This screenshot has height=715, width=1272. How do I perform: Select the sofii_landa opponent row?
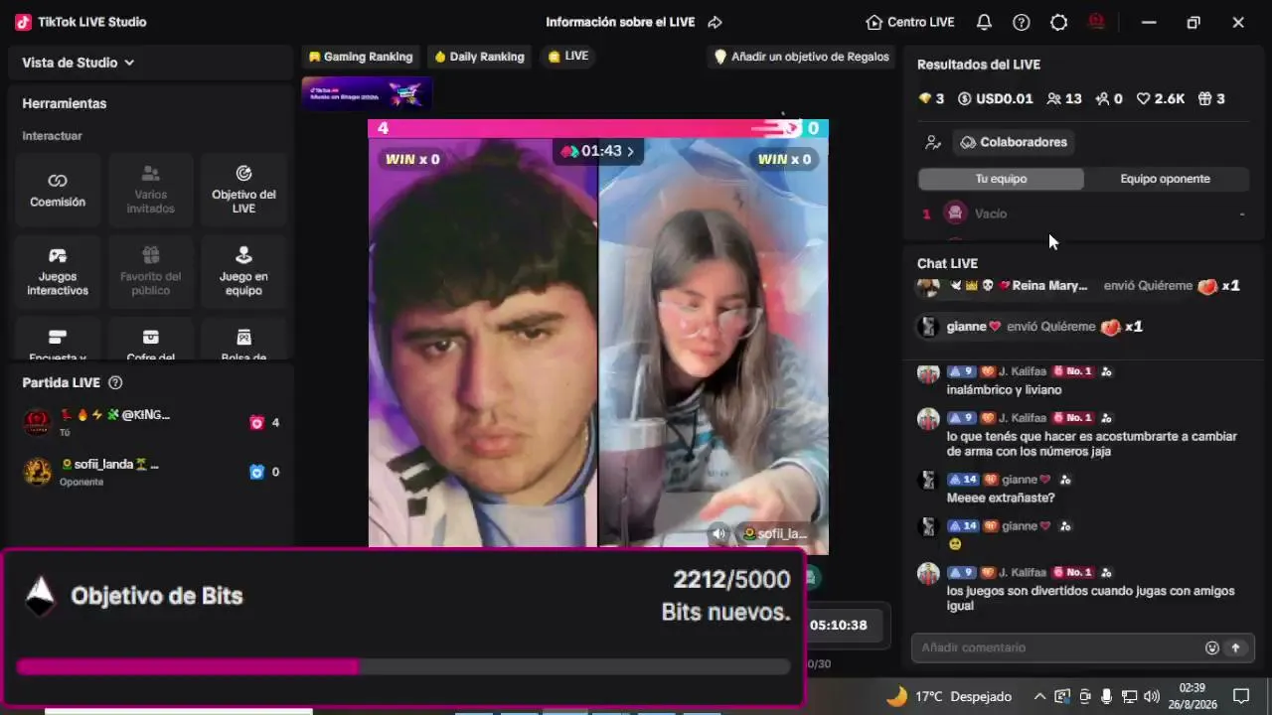point(151,472)
